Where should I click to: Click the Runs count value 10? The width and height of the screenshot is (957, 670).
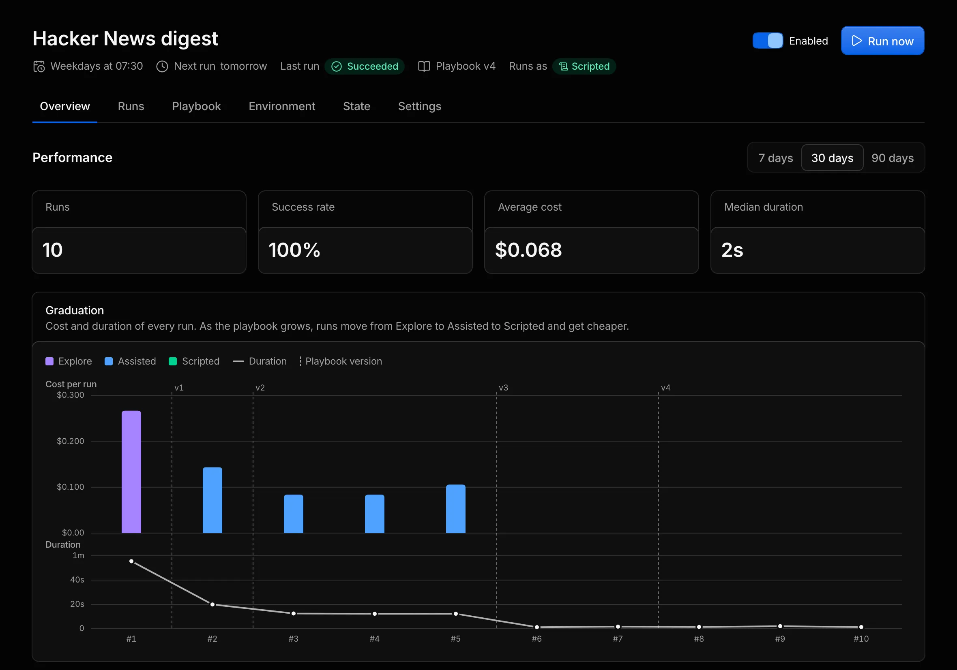tap(53, 250)
